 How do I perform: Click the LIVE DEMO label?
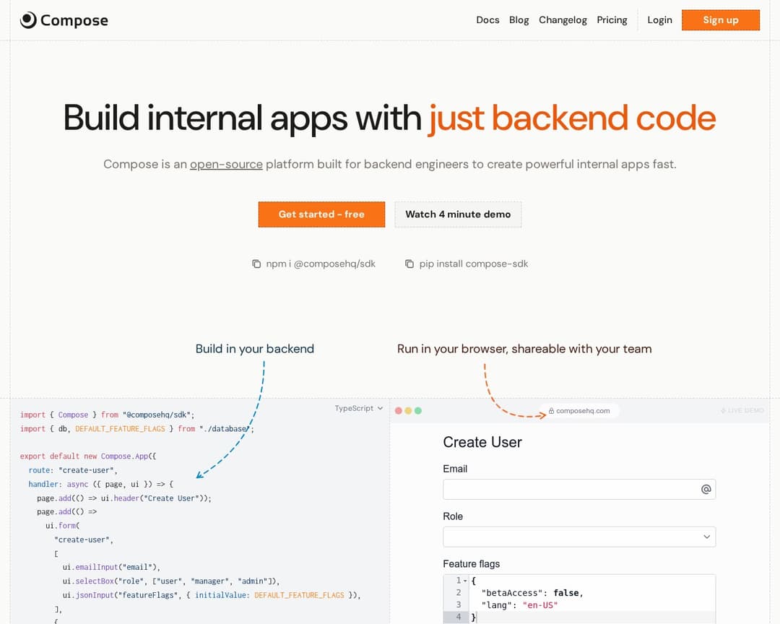[x=742, y=410]
